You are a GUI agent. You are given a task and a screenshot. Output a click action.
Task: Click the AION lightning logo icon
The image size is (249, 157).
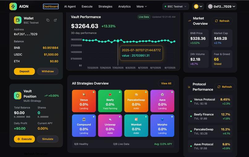tap(13, 6)
